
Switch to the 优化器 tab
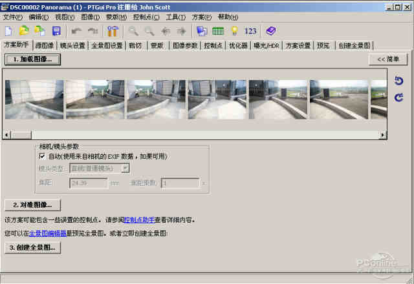238,46
